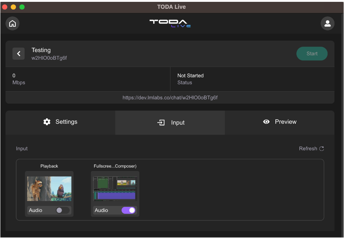Click the Audio label under Fullscreen Composer
Viewport: 344px width, 238px height.
point(101,210)
